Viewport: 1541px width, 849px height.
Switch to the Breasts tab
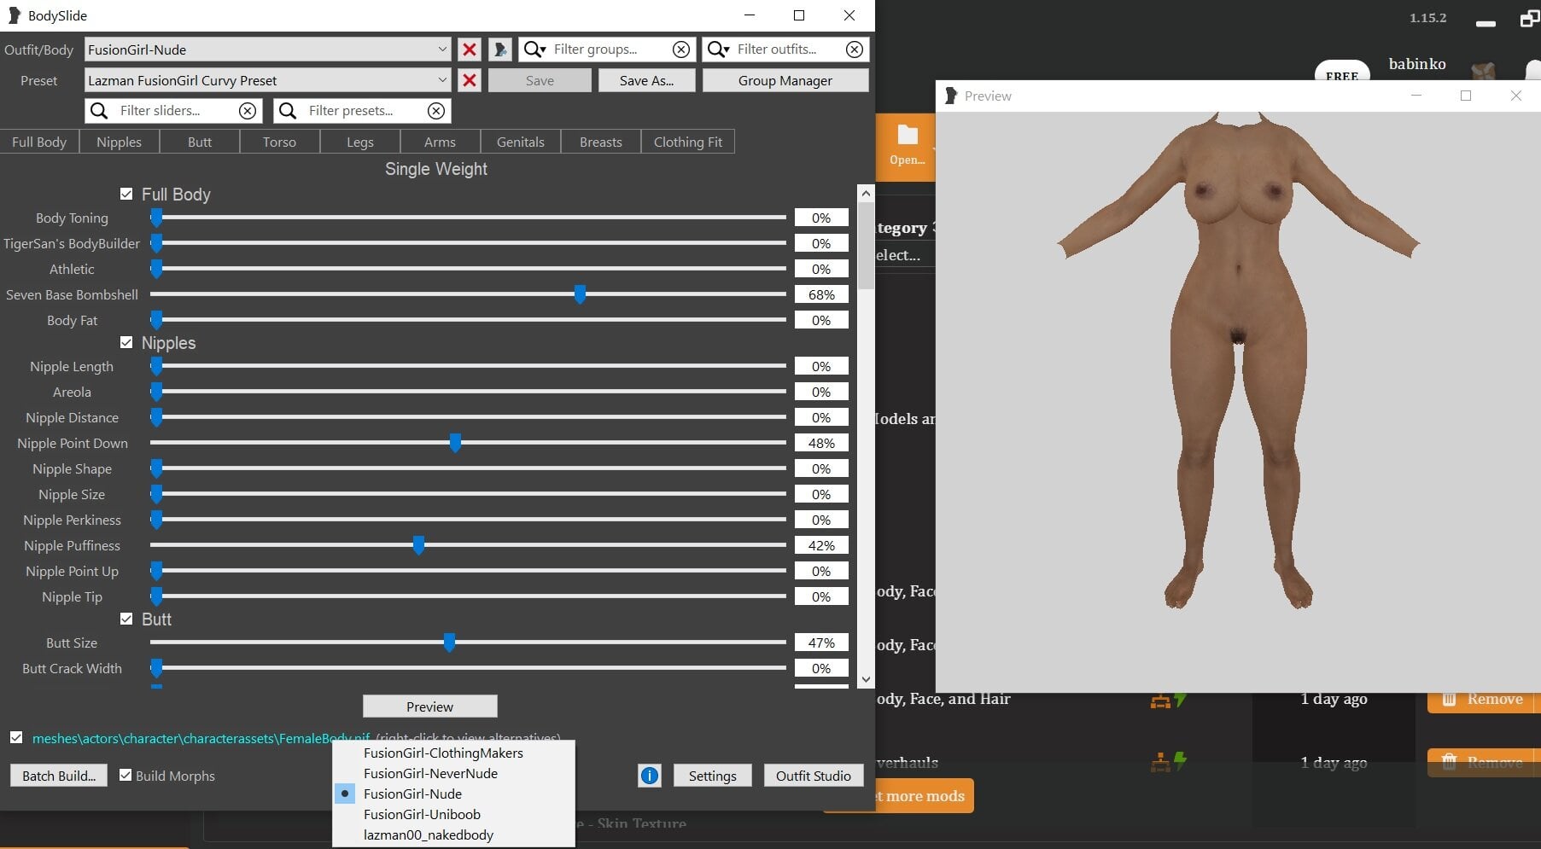click(x=601, y=142)
